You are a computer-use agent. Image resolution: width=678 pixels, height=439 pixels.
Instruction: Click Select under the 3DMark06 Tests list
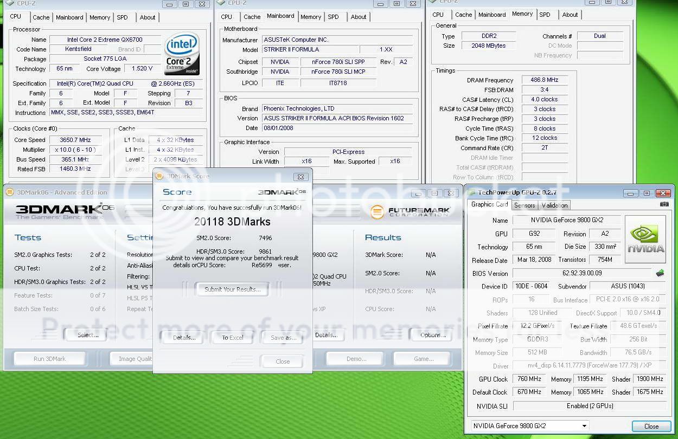tap(88, 335)
